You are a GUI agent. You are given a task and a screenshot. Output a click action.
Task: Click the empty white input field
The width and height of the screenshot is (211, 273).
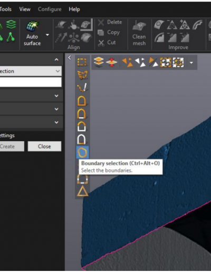pyautogui.click(x=31, y=82)
